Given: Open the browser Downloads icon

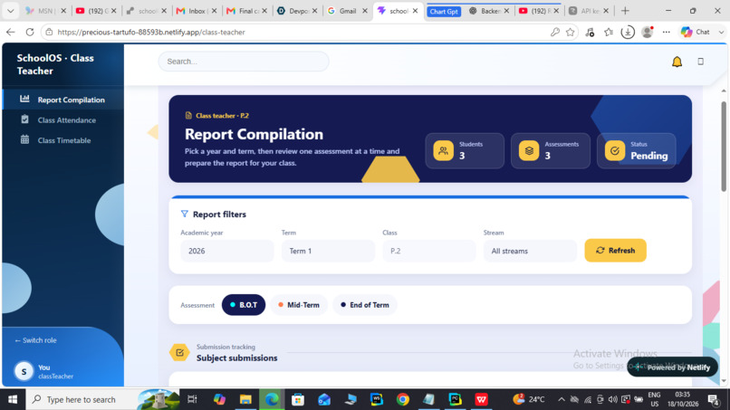Looking at the screenshot, I should [x=628, y=32].
